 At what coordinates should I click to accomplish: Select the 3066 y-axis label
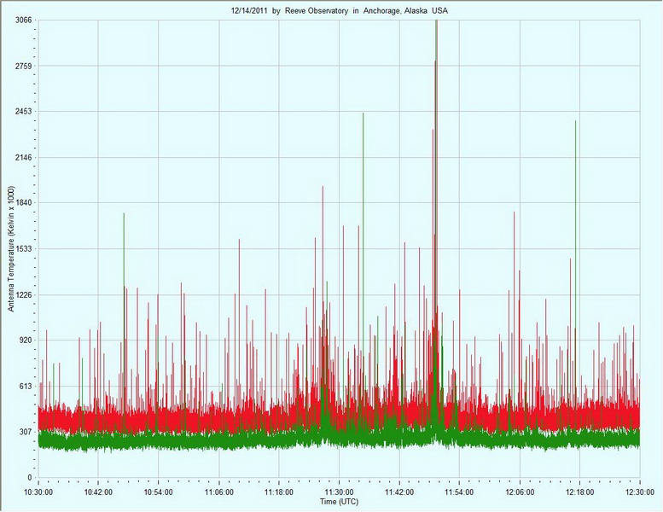(24, 20)
